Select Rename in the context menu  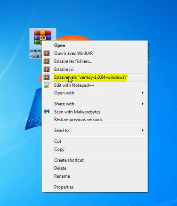(95, 176)
